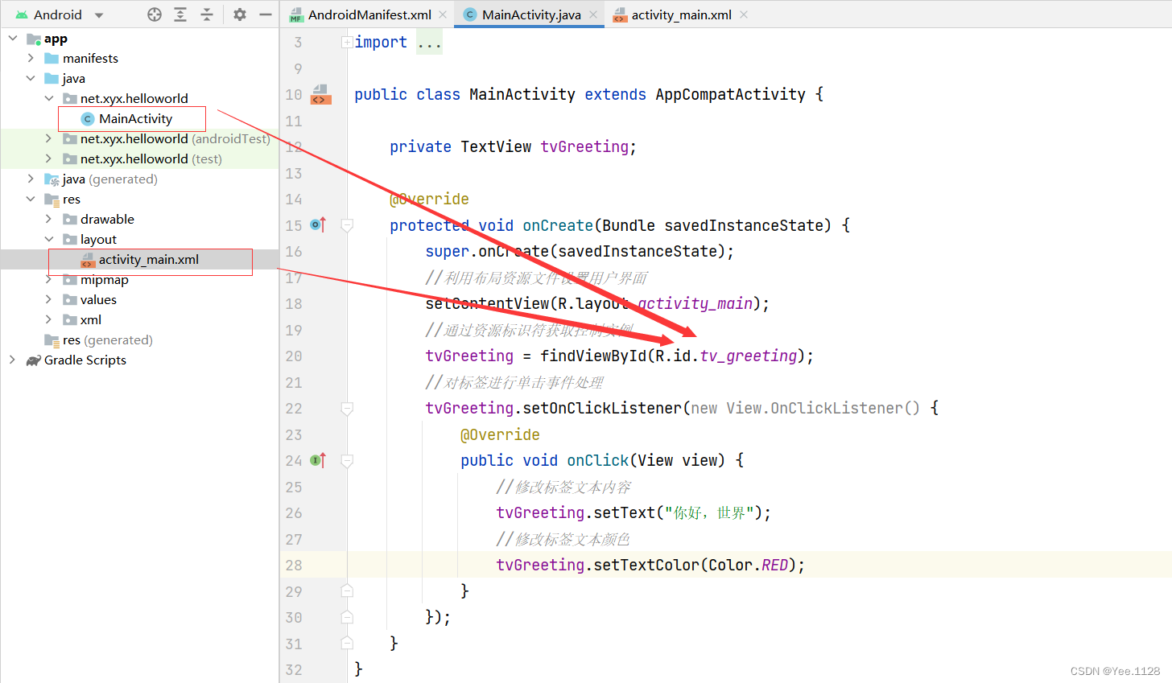Expand the manifests folder
The height and width of the screenshot is (683, 1172).
31,58
